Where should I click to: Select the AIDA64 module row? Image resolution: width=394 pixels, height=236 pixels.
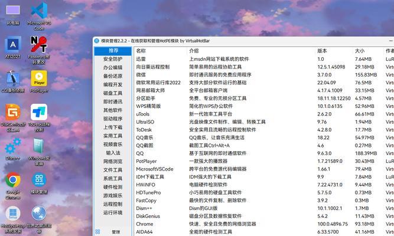pos(264,232)
